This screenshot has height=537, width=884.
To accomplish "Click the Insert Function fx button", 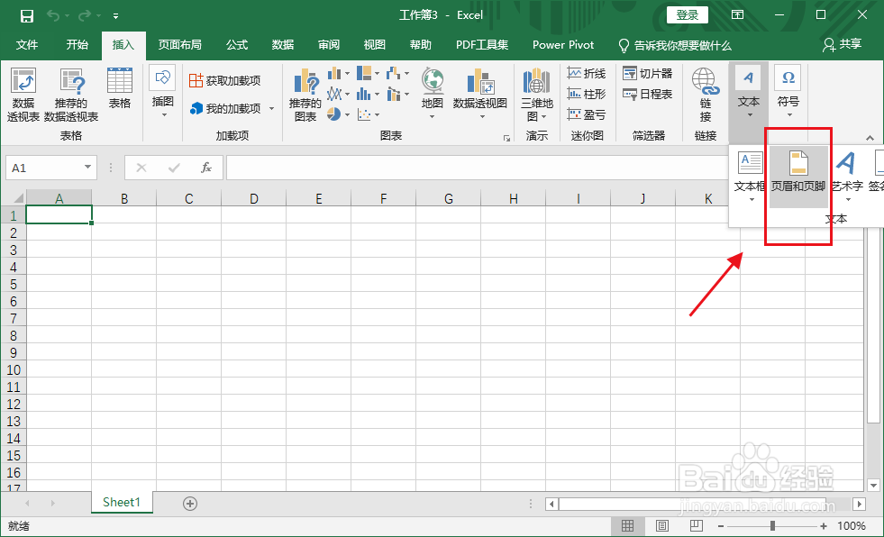I will click(x=206, y=168).
